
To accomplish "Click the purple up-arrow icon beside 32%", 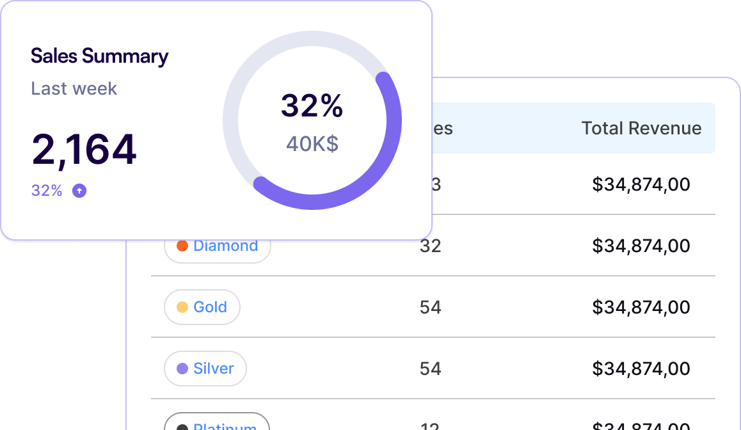I will 79,191.
